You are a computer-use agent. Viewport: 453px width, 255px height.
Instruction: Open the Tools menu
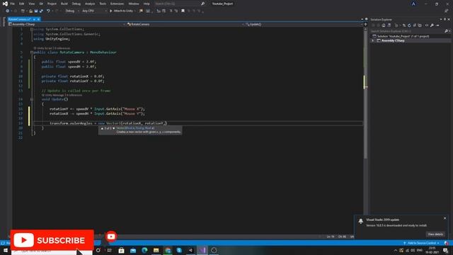(x=103, y=4)
